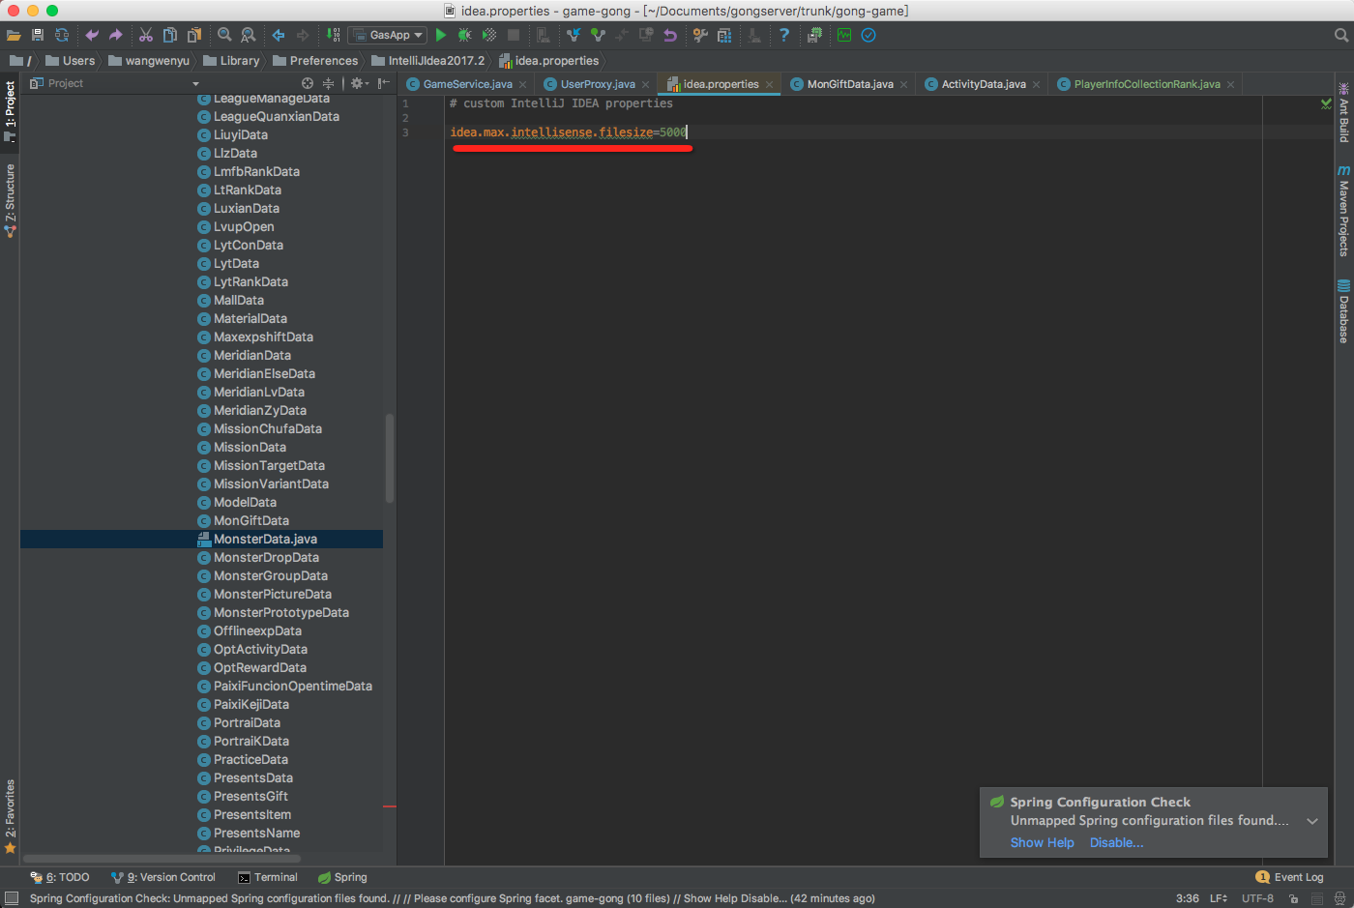This screenshot has width=1354, height=908.
Task: Switch to the MonGiftData.java tab
Action: click(848, 84)
